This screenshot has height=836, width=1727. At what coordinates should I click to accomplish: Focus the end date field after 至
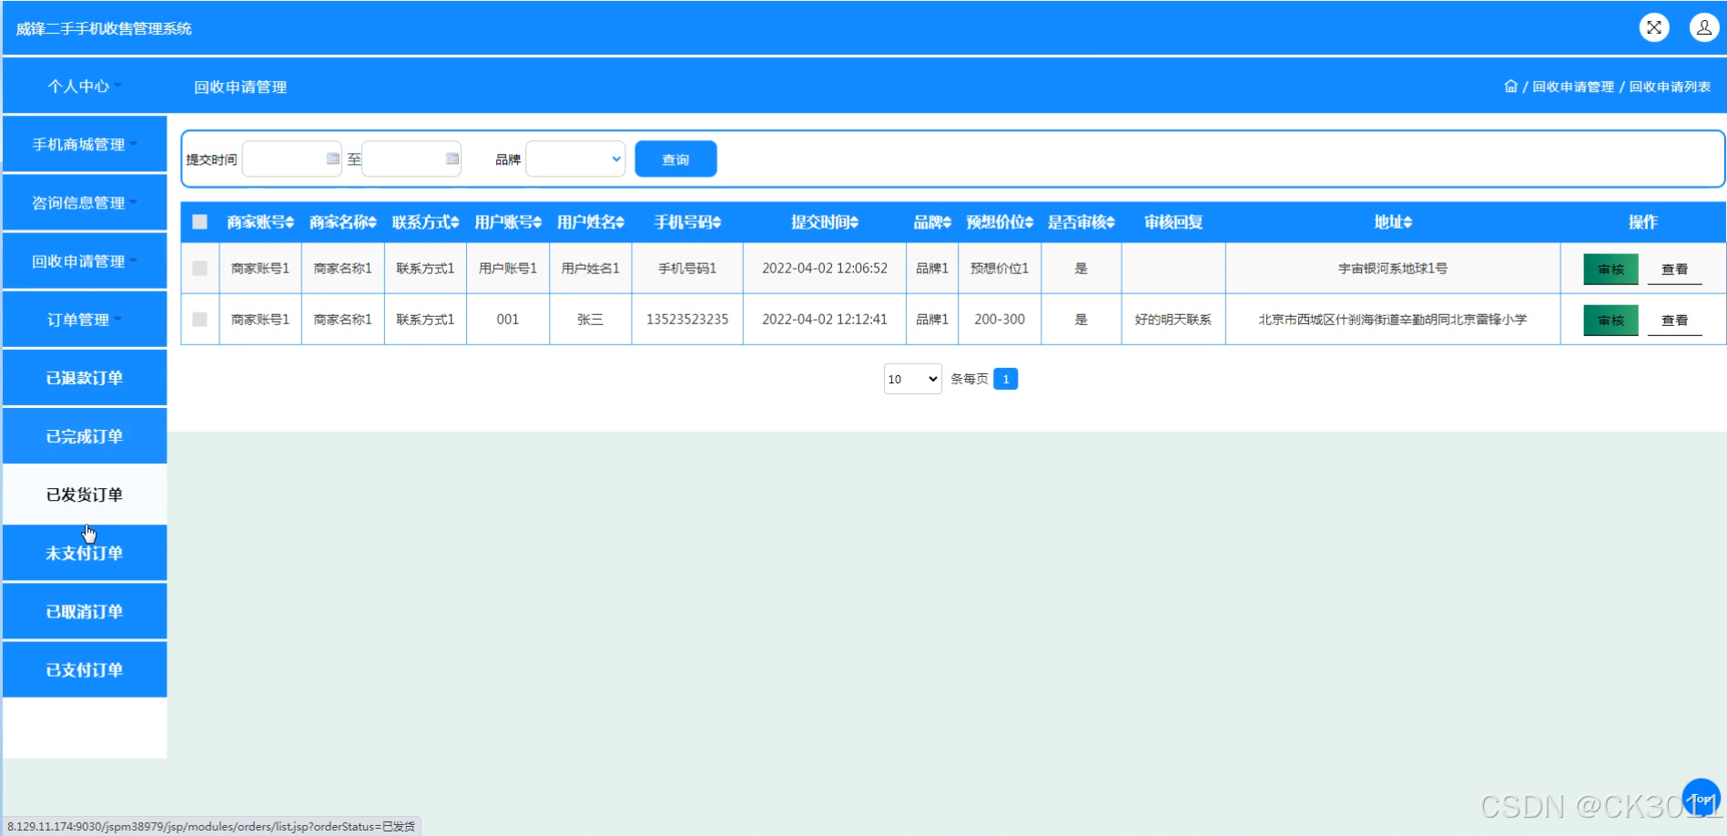tap(411, 158)
